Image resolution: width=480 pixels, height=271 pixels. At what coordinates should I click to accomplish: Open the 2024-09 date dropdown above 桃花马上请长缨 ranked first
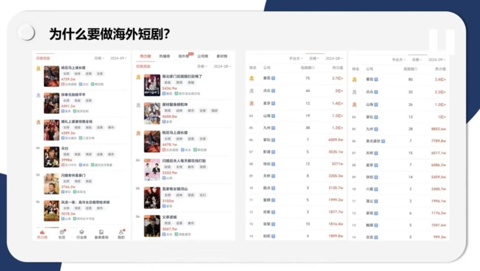point(118,58)
